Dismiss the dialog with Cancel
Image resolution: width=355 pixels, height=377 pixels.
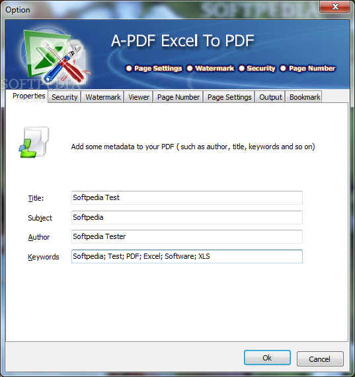(320, 359)
